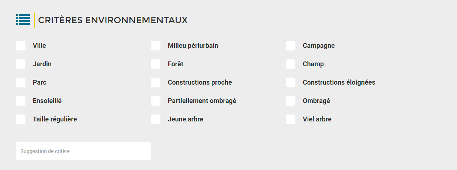Check the Ensoleillé checkbox

point(21,101)
